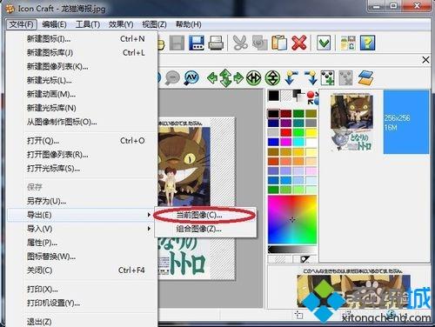Open the 效果(Y) menu
This screenshot has height=327, width=435.
click(x=121, y=24)
